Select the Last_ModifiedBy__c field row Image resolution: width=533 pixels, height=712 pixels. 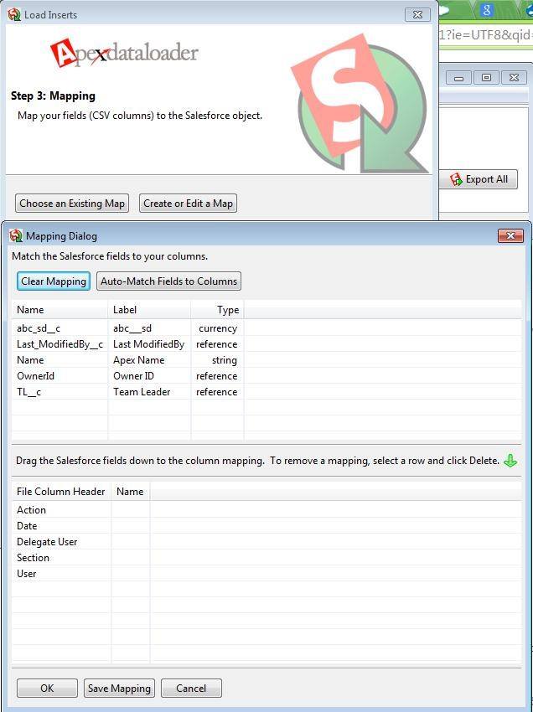pyautogui.click(x=266, y=344)
